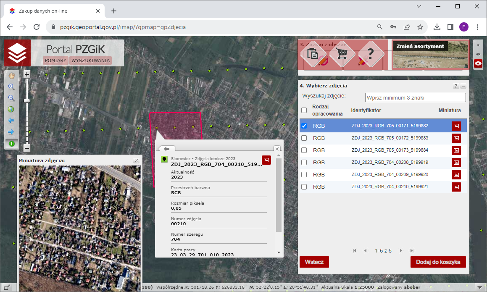Show miniature for ZDJ_2023_RGB_705_00172_5199883

click(x=456, y=138)
